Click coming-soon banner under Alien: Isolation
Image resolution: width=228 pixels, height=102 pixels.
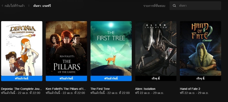coord(156,78)
